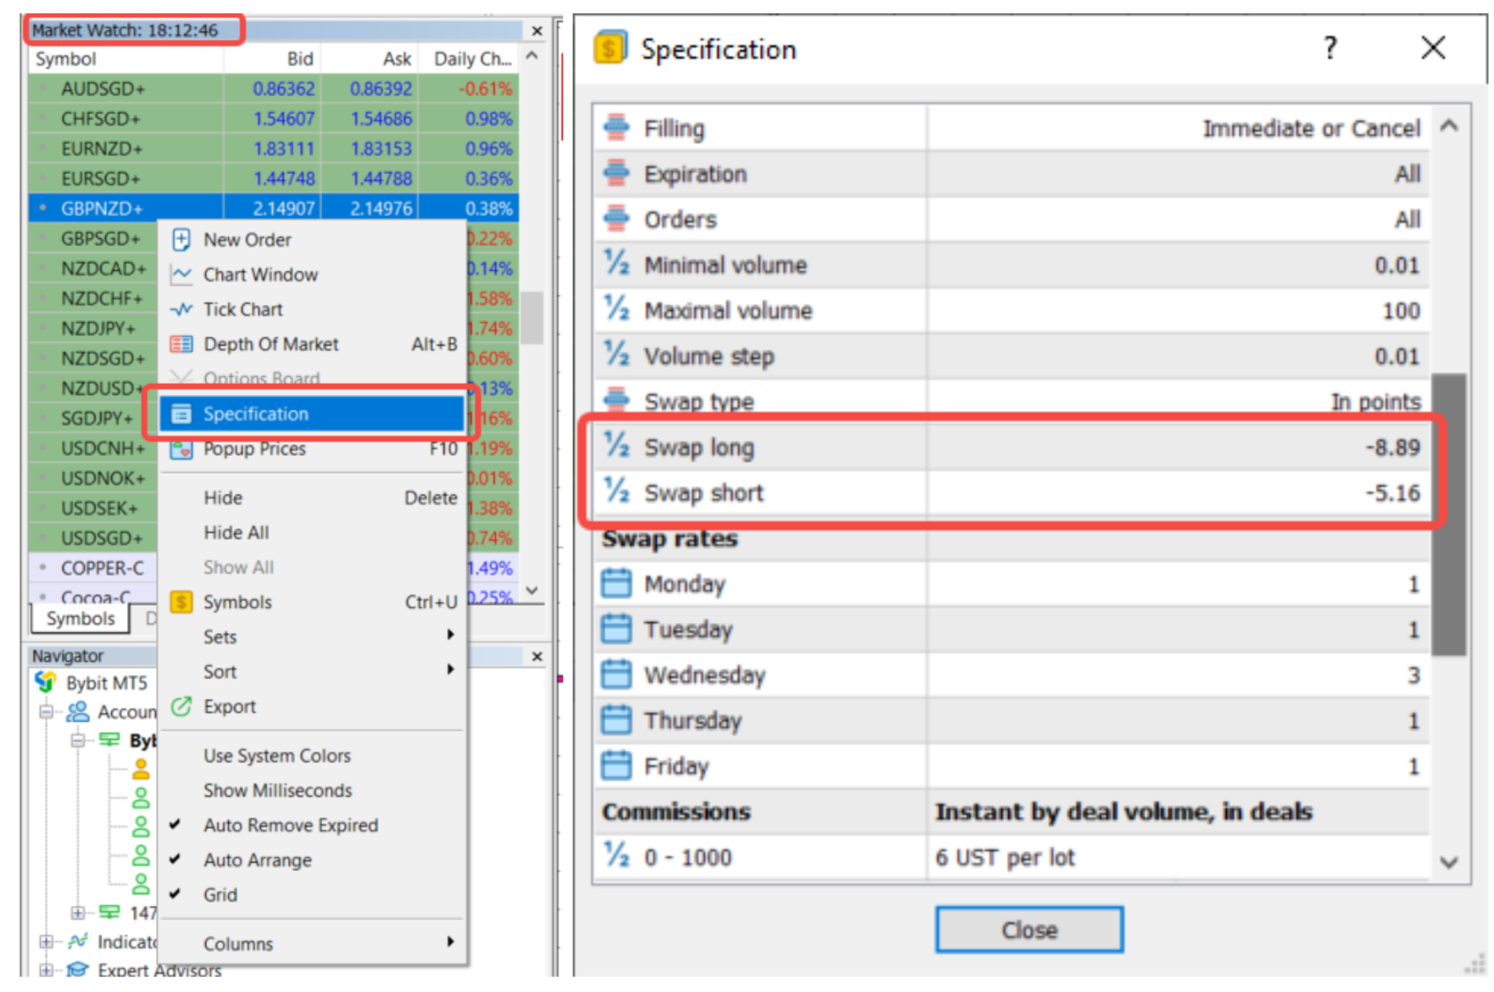The width and height of the screenshot is (1494, 992).
Task: Click the Chart Window icon
Action: [x=181, y=274]
